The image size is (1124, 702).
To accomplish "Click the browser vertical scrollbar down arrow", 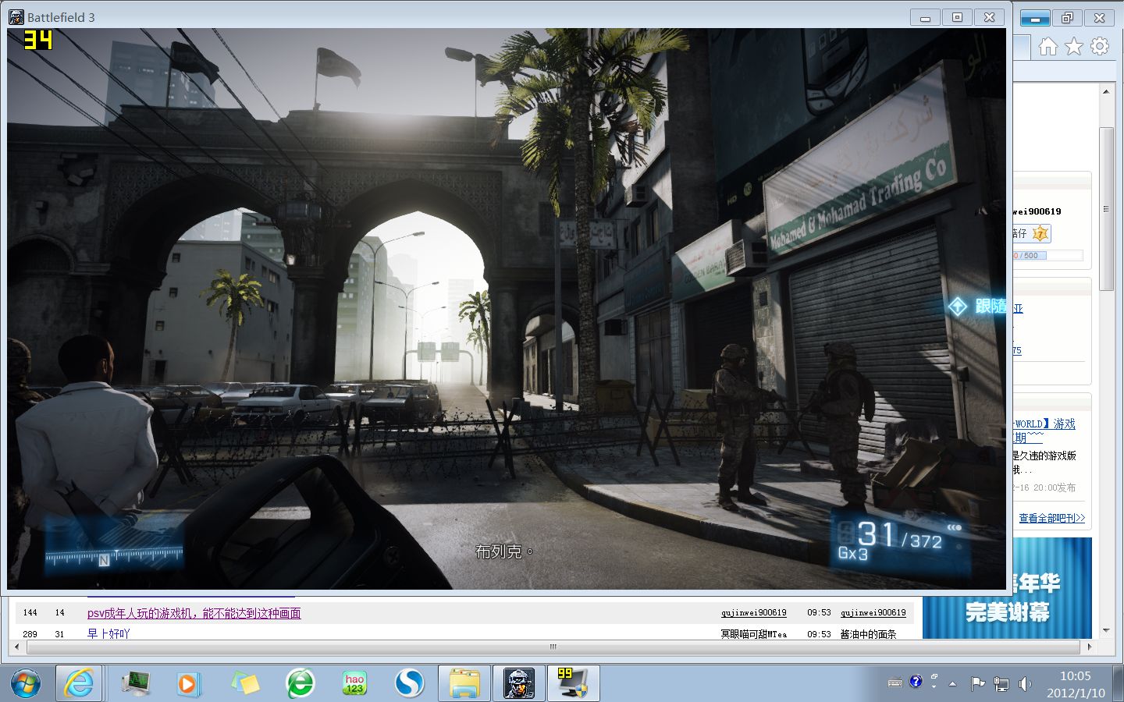I will click(1106, 630).
